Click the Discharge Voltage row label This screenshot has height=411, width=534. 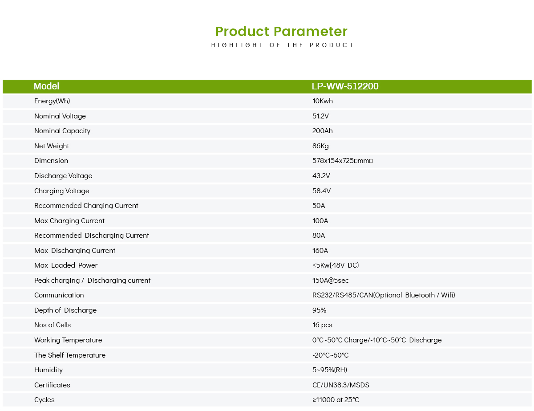tap(63, 176)
